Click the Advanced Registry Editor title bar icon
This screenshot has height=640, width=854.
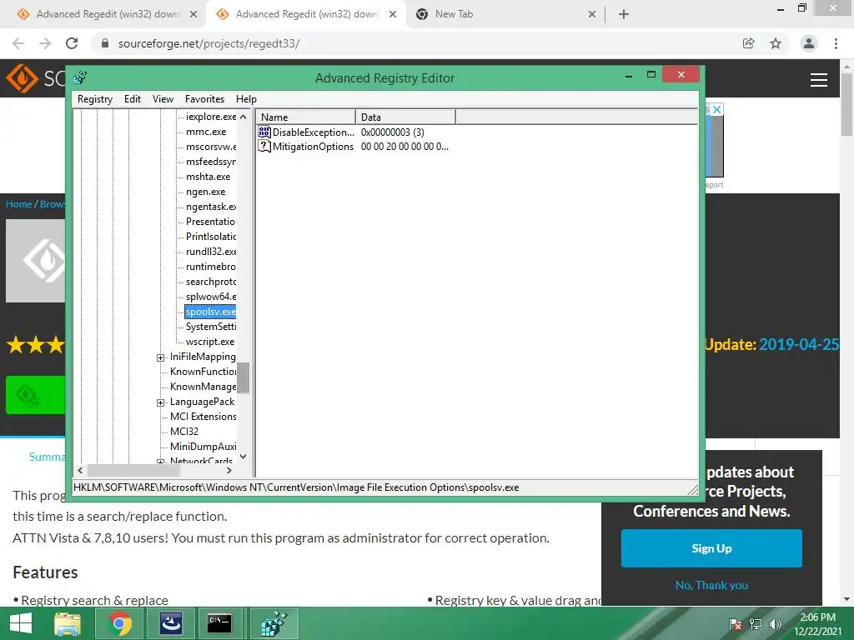coord(80,77)
